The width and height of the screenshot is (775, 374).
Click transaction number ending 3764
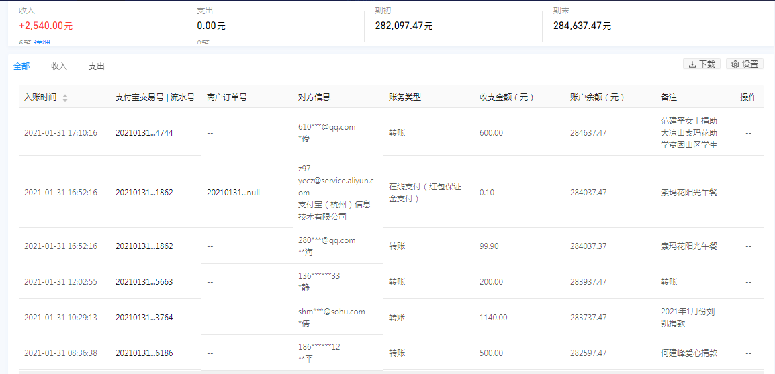(144, 318)
